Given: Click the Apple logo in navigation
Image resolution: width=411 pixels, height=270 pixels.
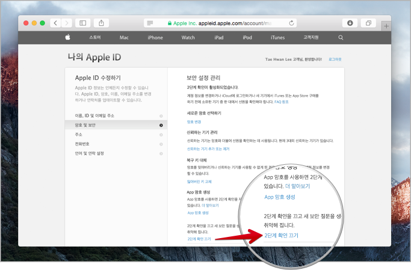Looking at the screenshot, I should point(67,37).
